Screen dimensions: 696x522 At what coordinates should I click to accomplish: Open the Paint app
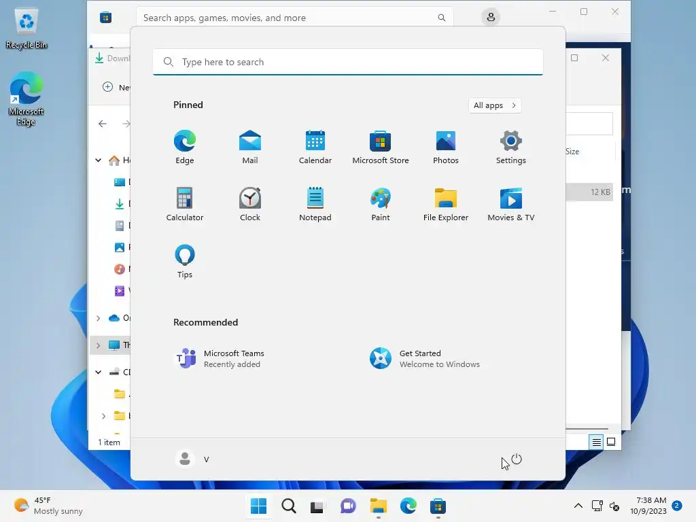tap(381, 204)
